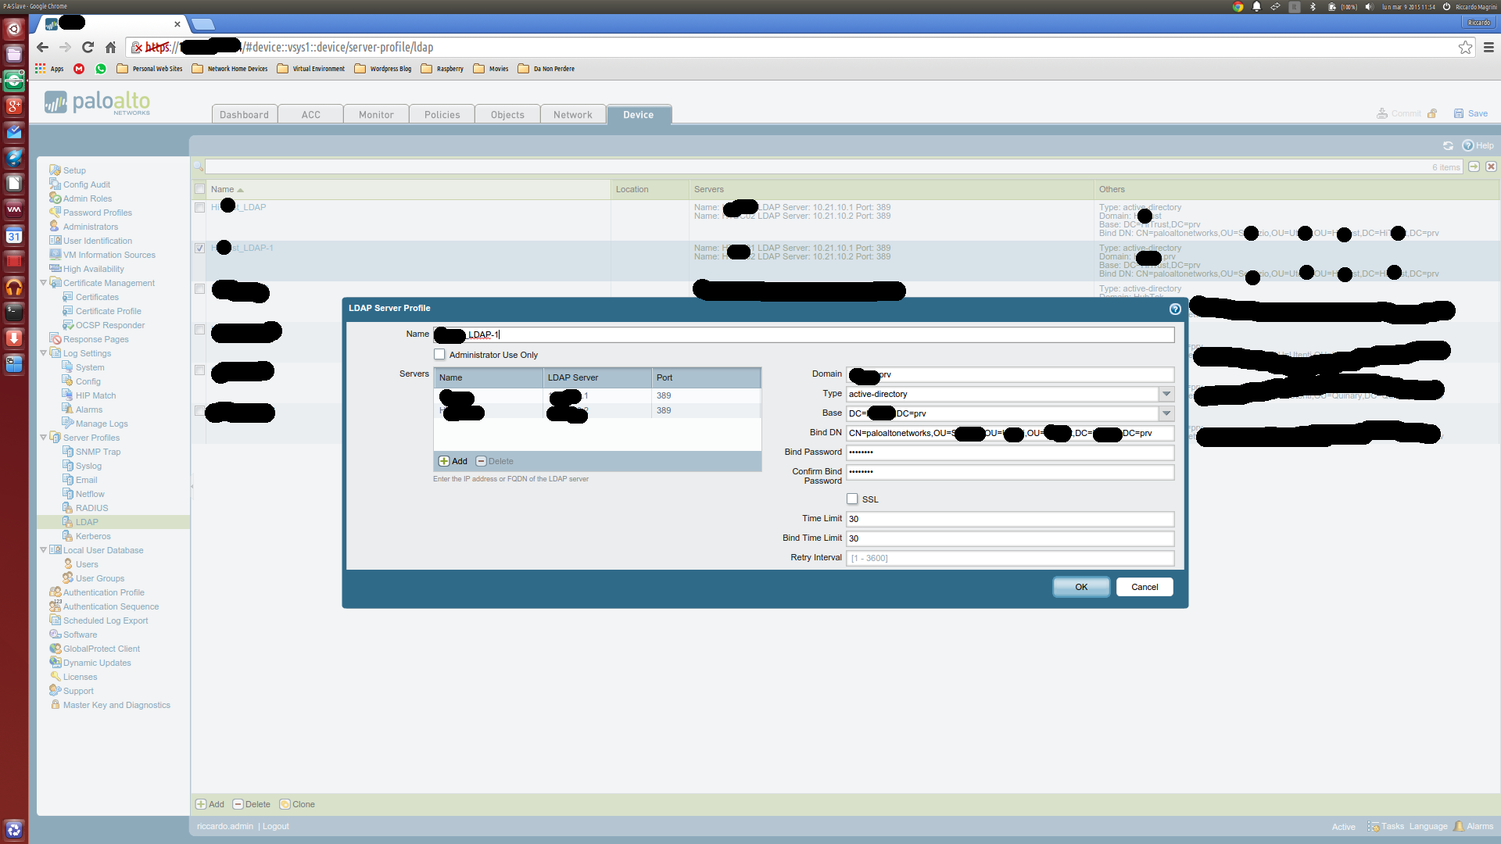Click the dialog help question mark icon

(x=1174, y=309)
